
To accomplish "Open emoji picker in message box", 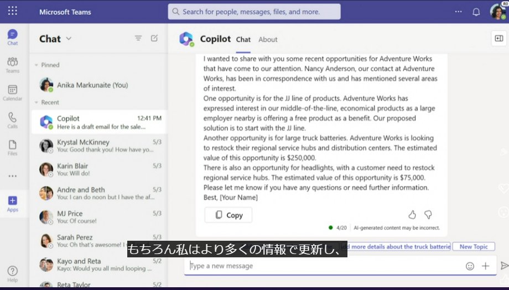I will click(470, 266).
